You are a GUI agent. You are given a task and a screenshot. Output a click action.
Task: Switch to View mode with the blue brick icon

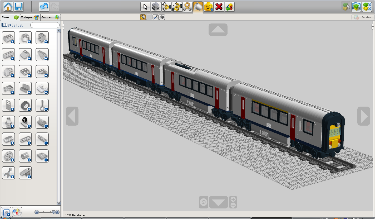pyautogui.click(x=356, y=7)
